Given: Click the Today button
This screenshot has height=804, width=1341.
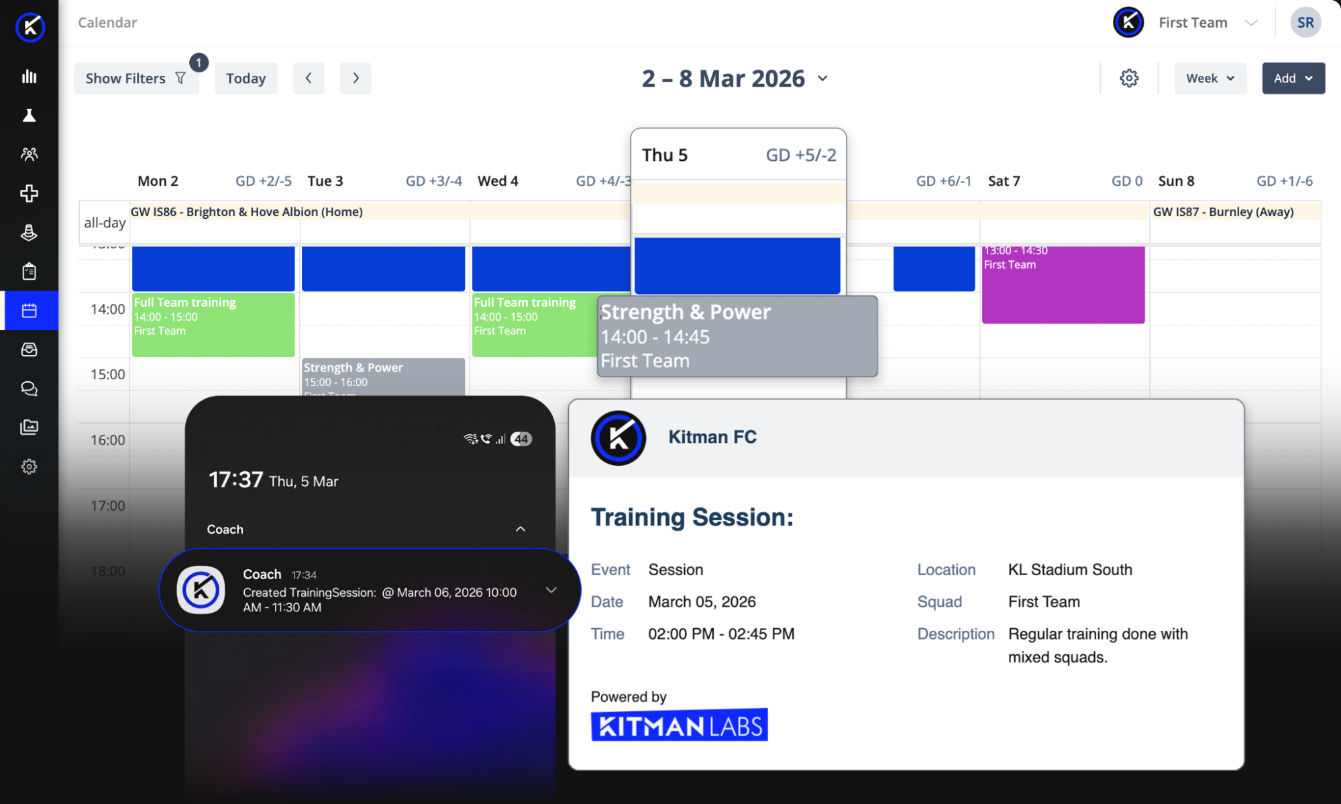Looking at the screenshot, I should point(246,78).
